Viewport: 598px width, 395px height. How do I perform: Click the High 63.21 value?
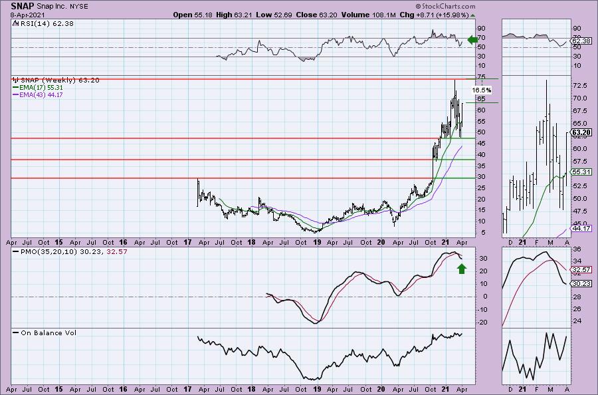point(234,15)
